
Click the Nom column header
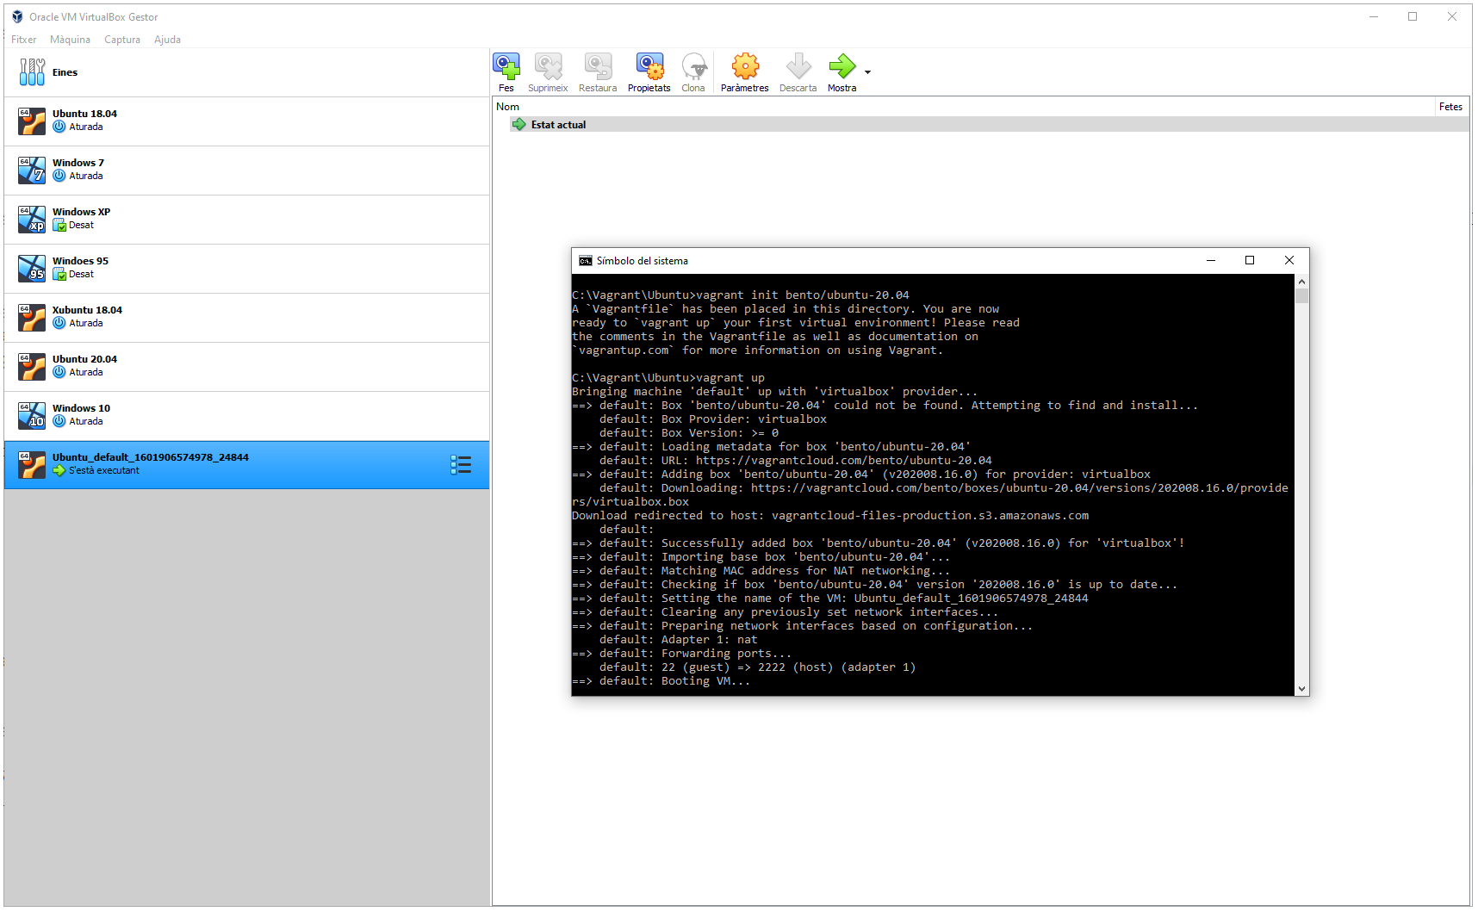click(x=508, y=107)
